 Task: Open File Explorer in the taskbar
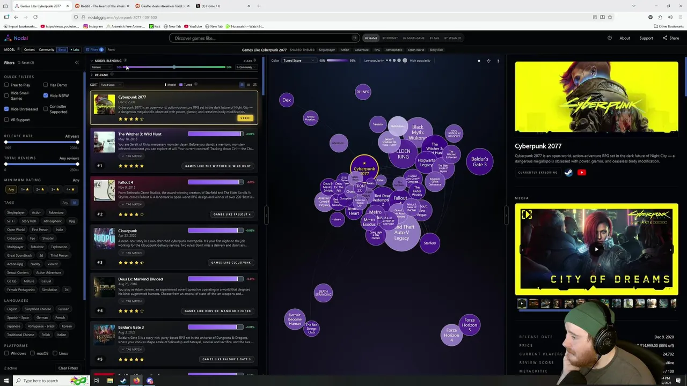pos(110,381)
